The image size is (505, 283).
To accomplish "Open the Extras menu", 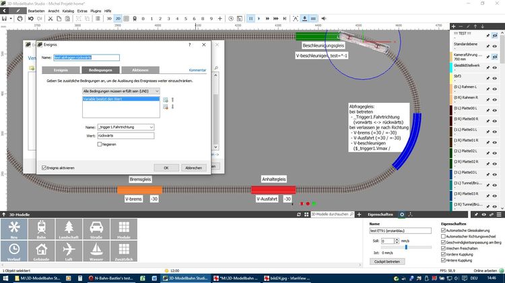I will (82, 11).
